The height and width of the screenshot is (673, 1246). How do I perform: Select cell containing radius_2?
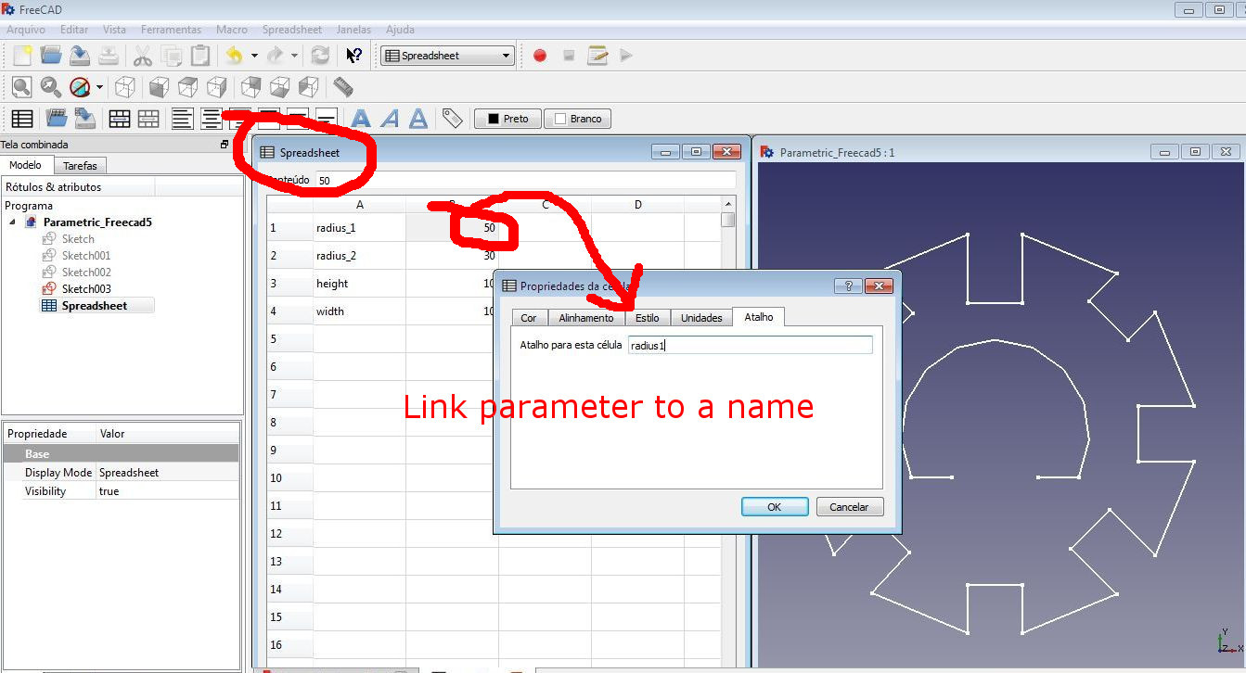359,256
